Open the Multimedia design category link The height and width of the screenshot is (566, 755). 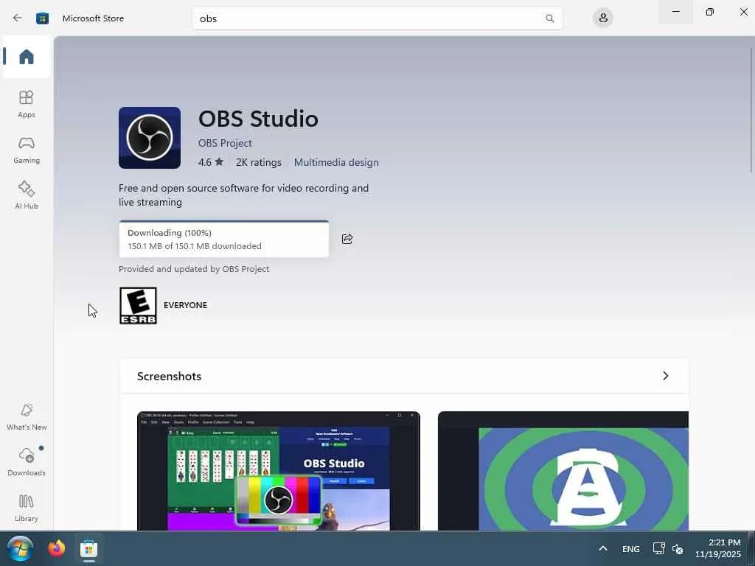coord(336,162)
